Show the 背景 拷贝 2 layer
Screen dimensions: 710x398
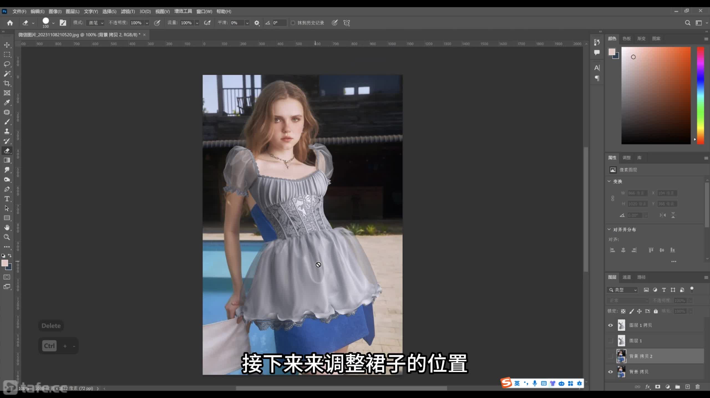click(x=610, y=356)
